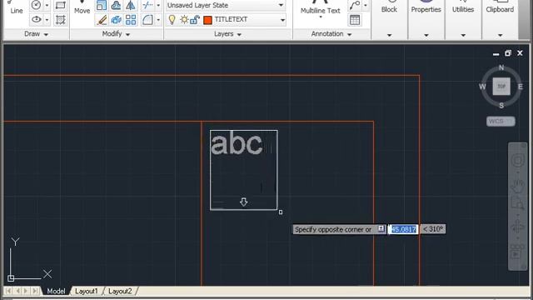Select the Multileader tool icon

click(x=355, y=5)
